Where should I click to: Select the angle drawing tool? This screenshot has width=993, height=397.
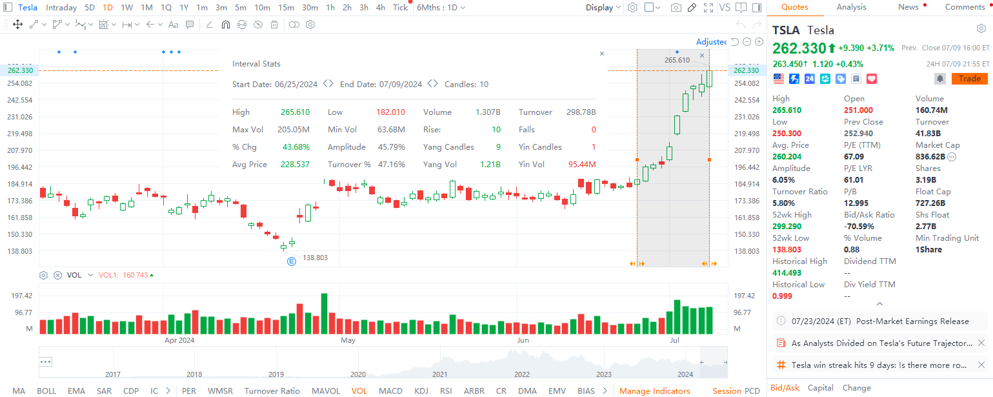[209, 25]
